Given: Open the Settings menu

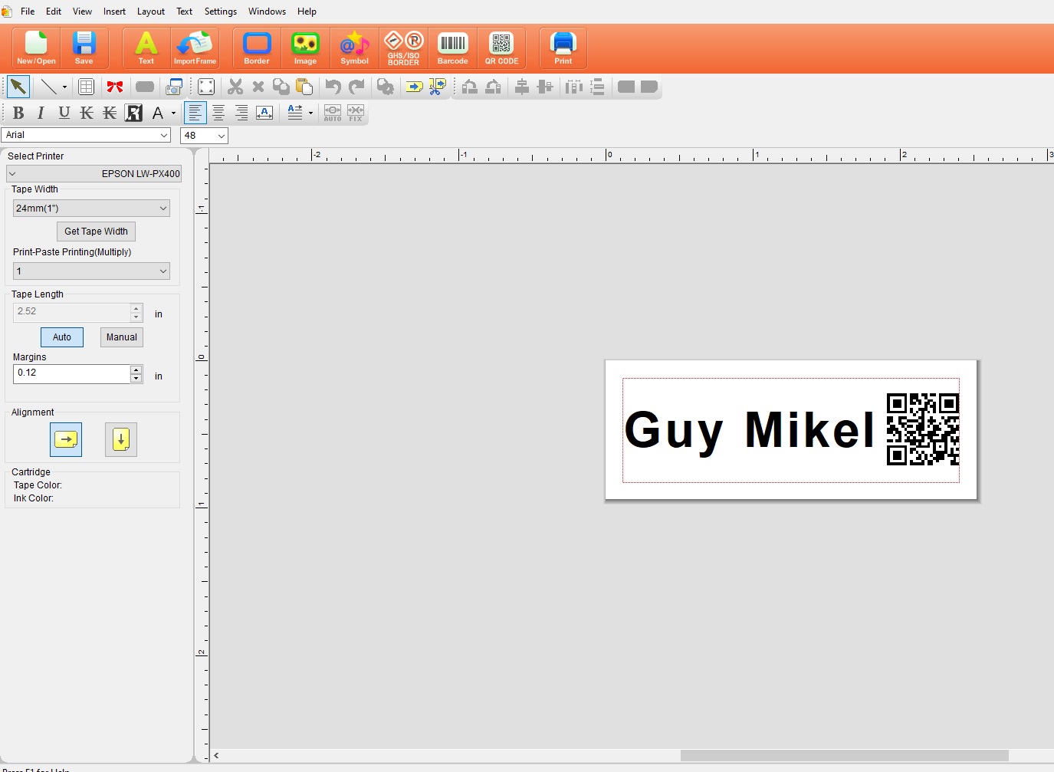Looking at the screenshot, I should [221, 11].
